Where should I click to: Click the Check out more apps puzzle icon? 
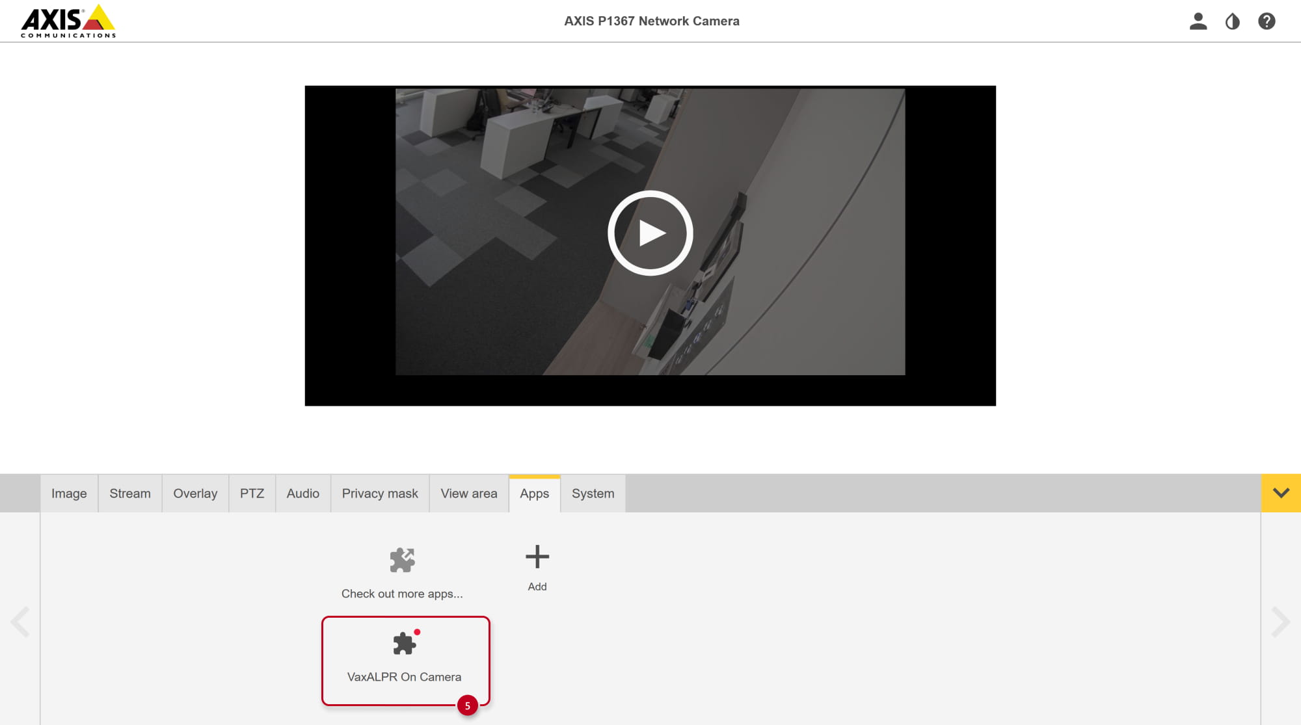(x=402, y=560)
